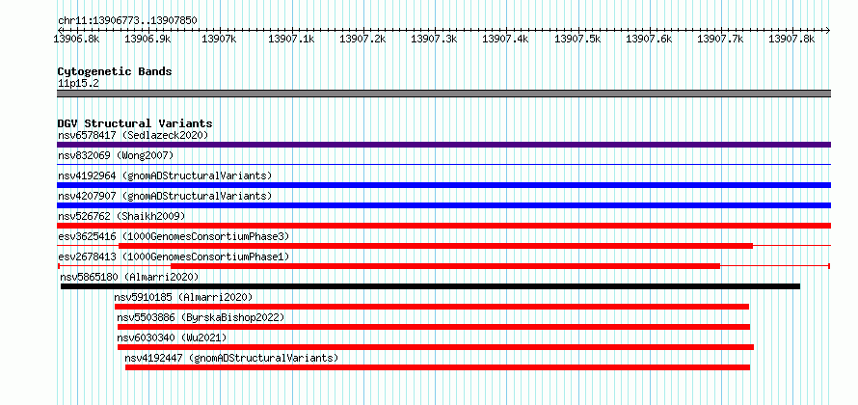The height and width of the screenshot is (405, 858).
Task: Click the 13907.5k ruler tick label
Action: coord(577,39)
